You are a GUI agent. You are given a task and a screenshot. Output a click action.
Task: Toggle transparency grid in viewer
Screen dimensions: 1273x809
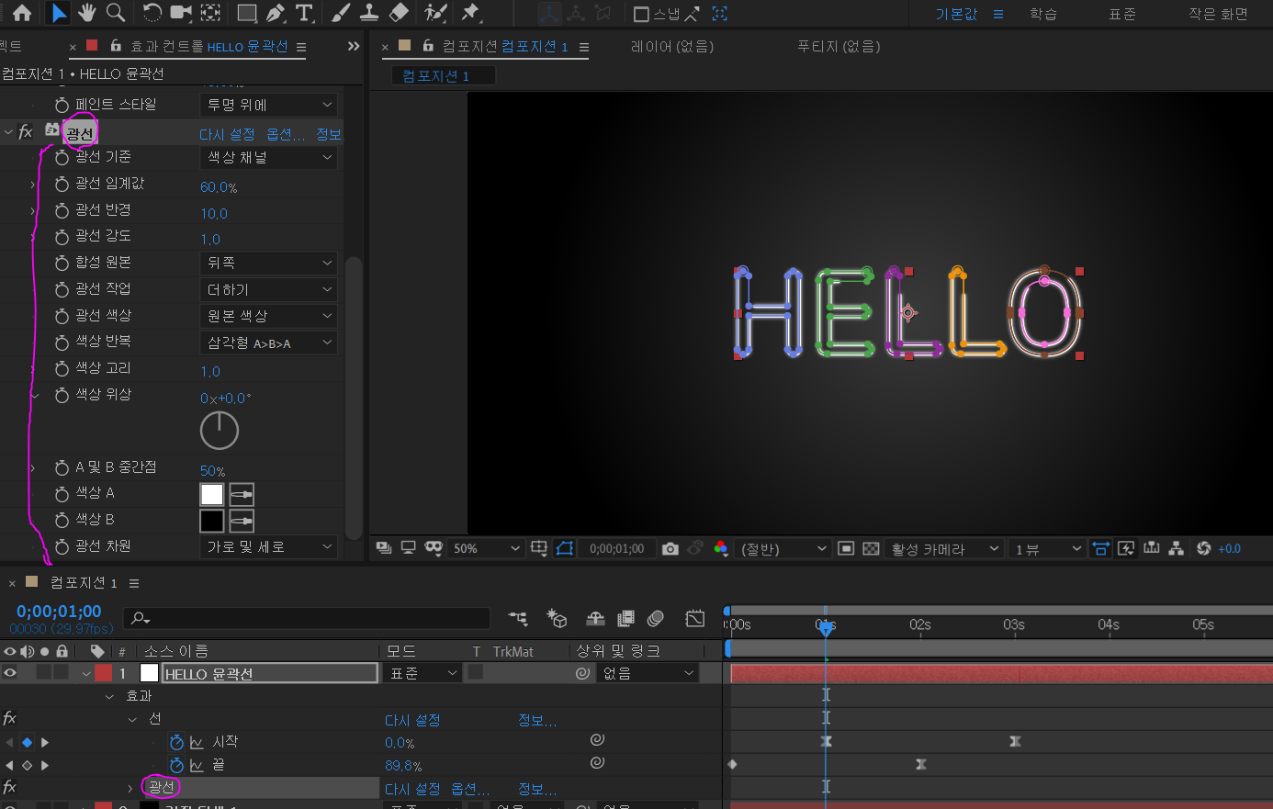pos(871,549)
